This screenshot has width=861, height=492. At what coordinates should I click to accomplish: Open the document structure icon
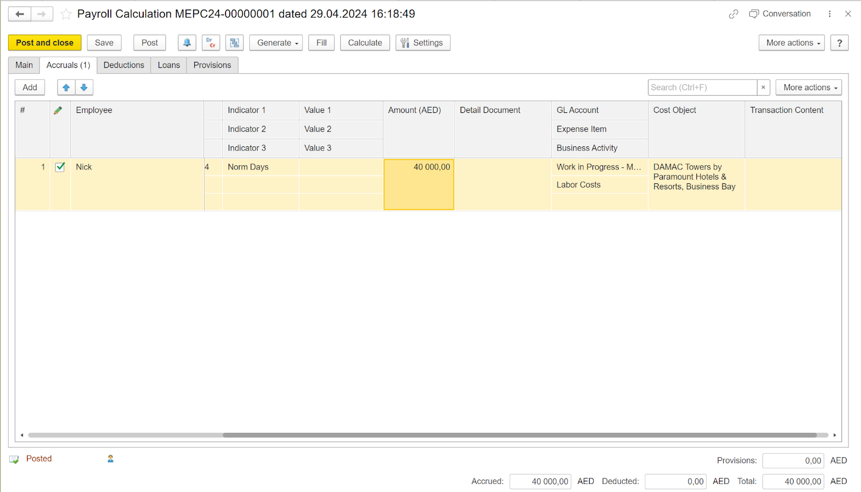click(x=234, y=42)
